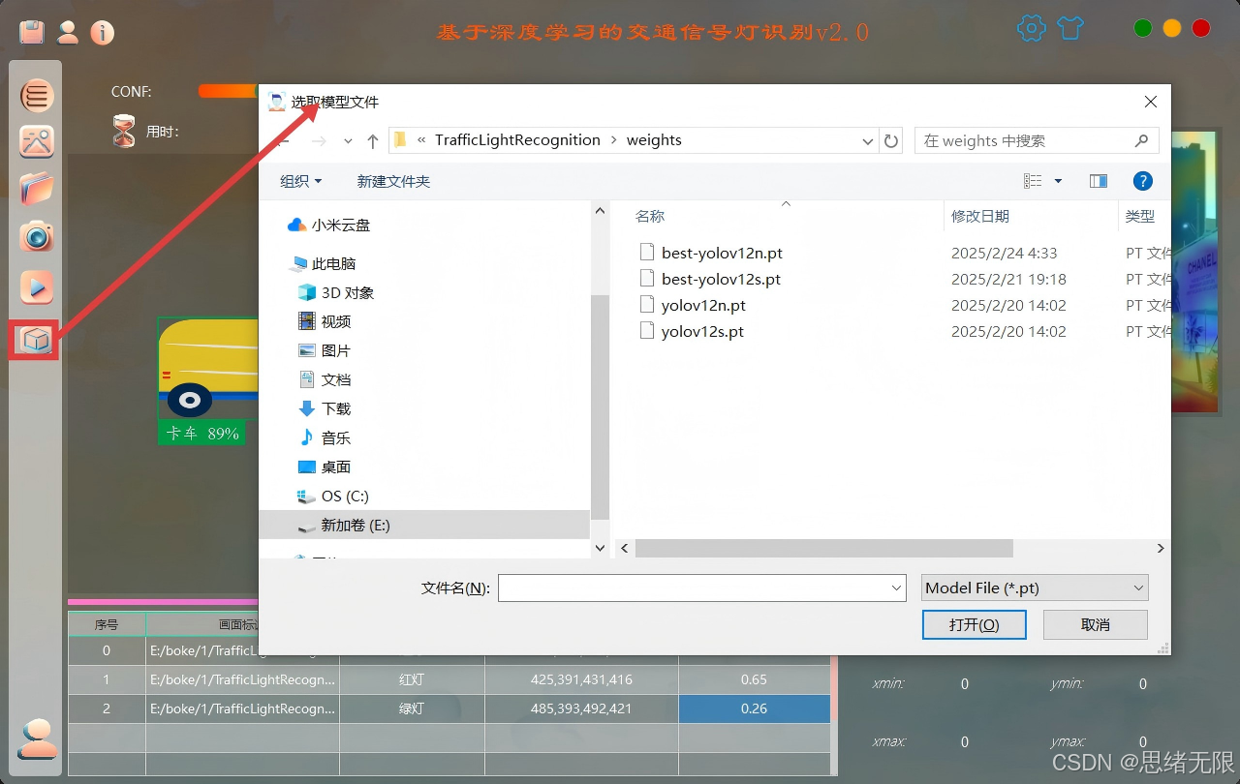Open 文档 folder in tree

pyautogui.click(x=325, y=379)
